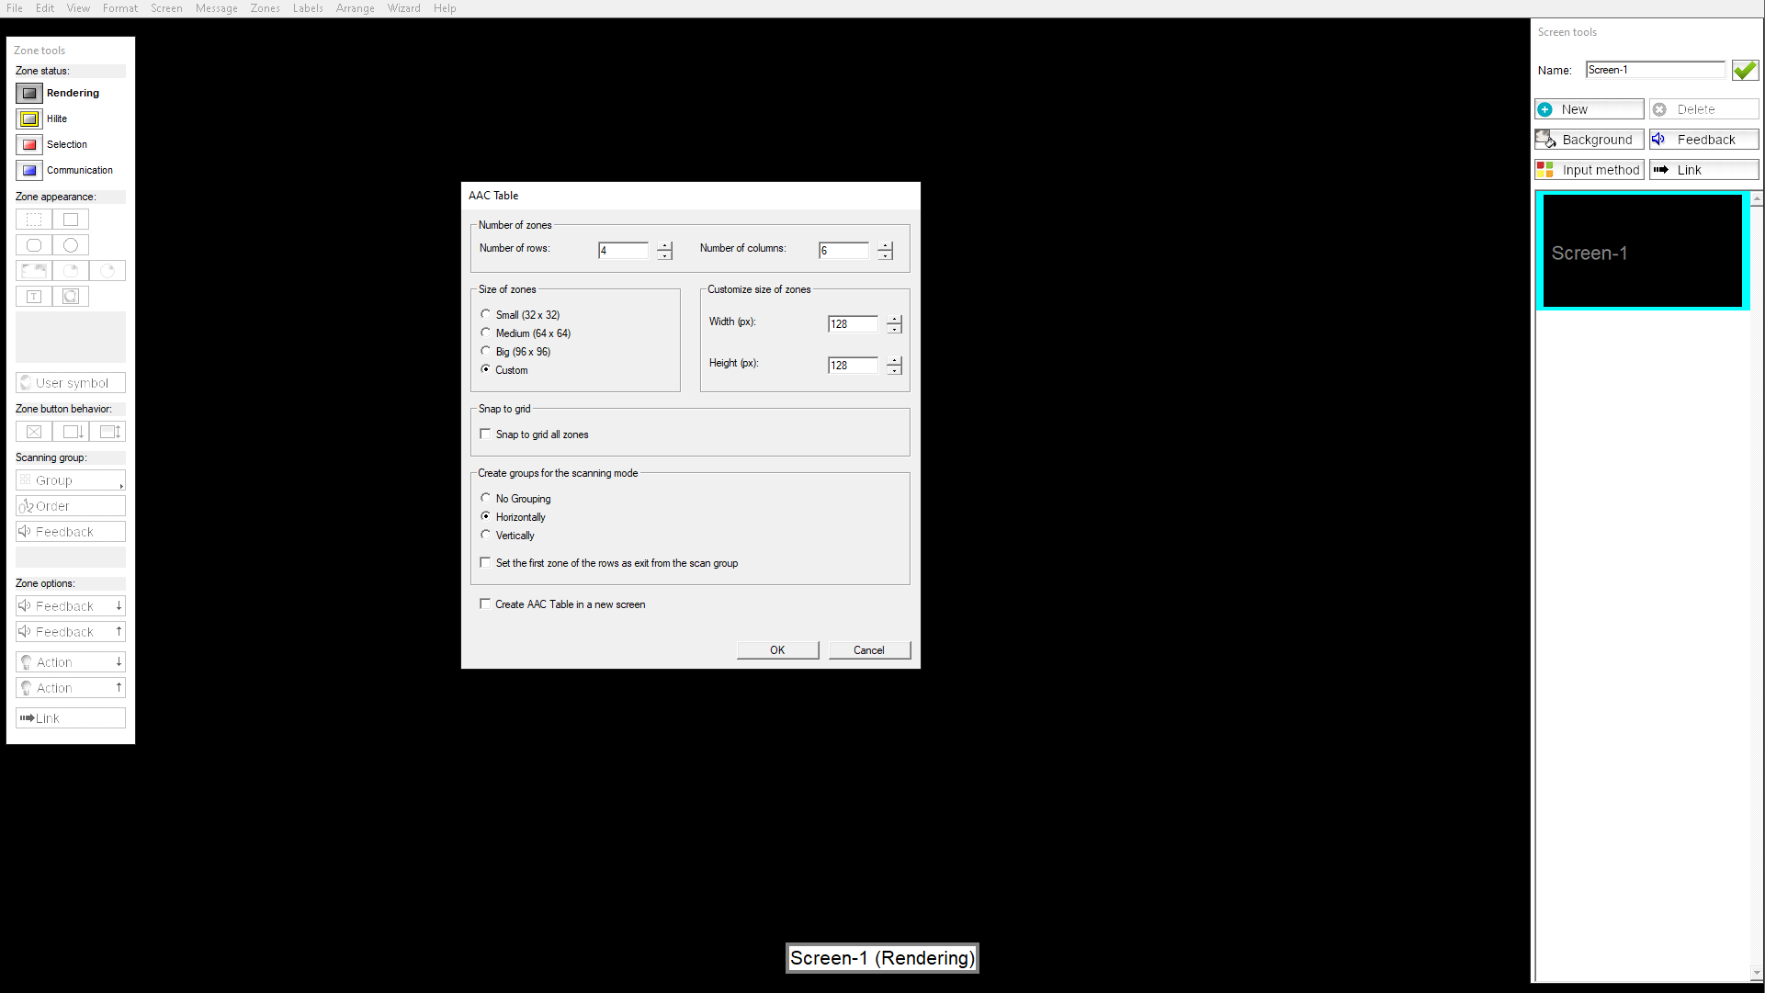Cancel the AAC Table dialog
Viewport: 1765px width, 993px height.
tap(868, 649)
